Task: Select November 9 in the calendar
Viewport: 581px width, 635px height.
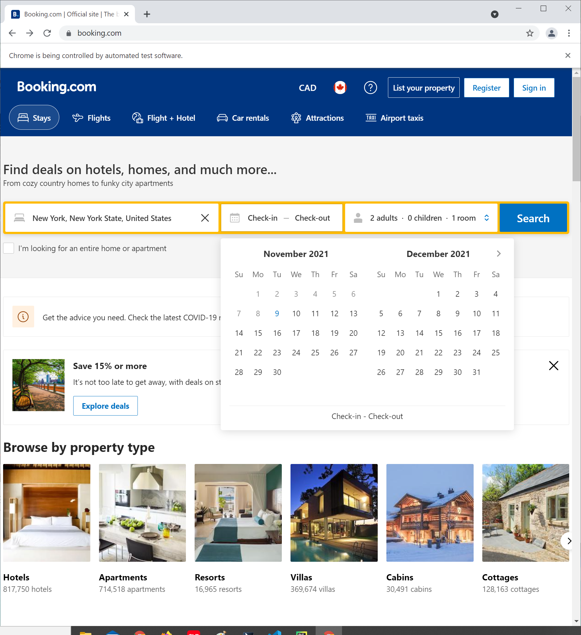Action: pyautogui.click(x=277, y=313)
